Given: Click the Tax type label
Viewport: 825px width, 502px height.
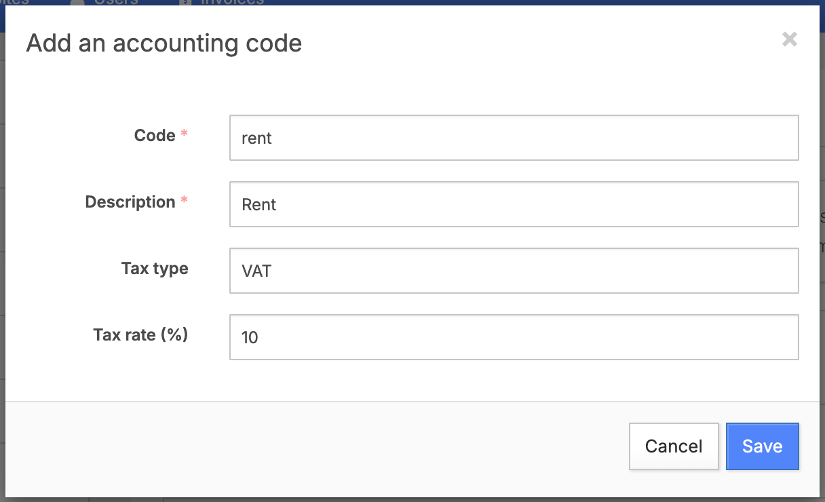Looking at the screenshot, I should pyautogui.click(x=155, y=269).
